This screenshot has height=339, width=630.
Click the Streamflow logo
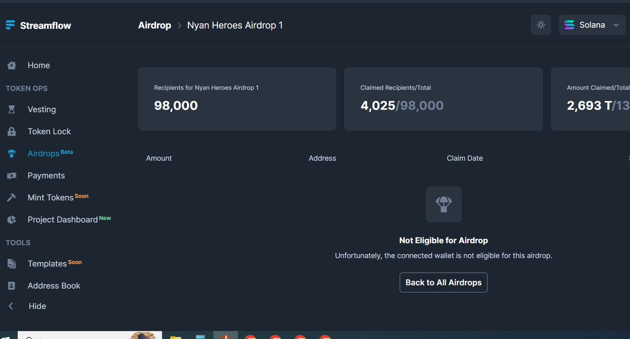[x=38, y=25]
